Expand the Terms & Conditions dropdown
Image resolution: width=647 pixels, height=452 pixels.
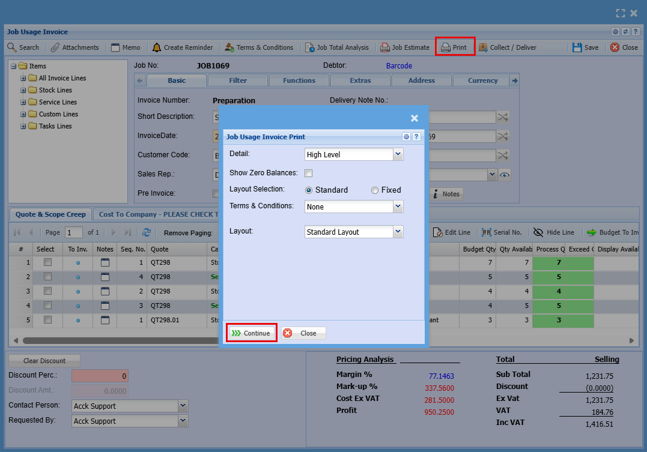(x=398, y=206)
